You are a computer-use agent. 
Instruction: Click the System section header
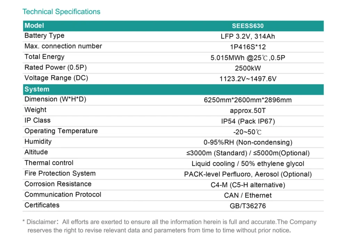pos(37,89)
